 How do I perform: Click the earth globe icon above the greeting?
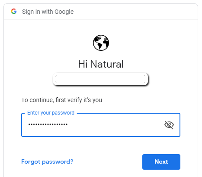(101, 43)
